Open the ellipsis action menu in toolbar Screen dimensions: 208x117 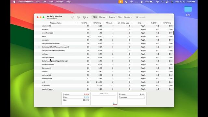pos(85,17)
